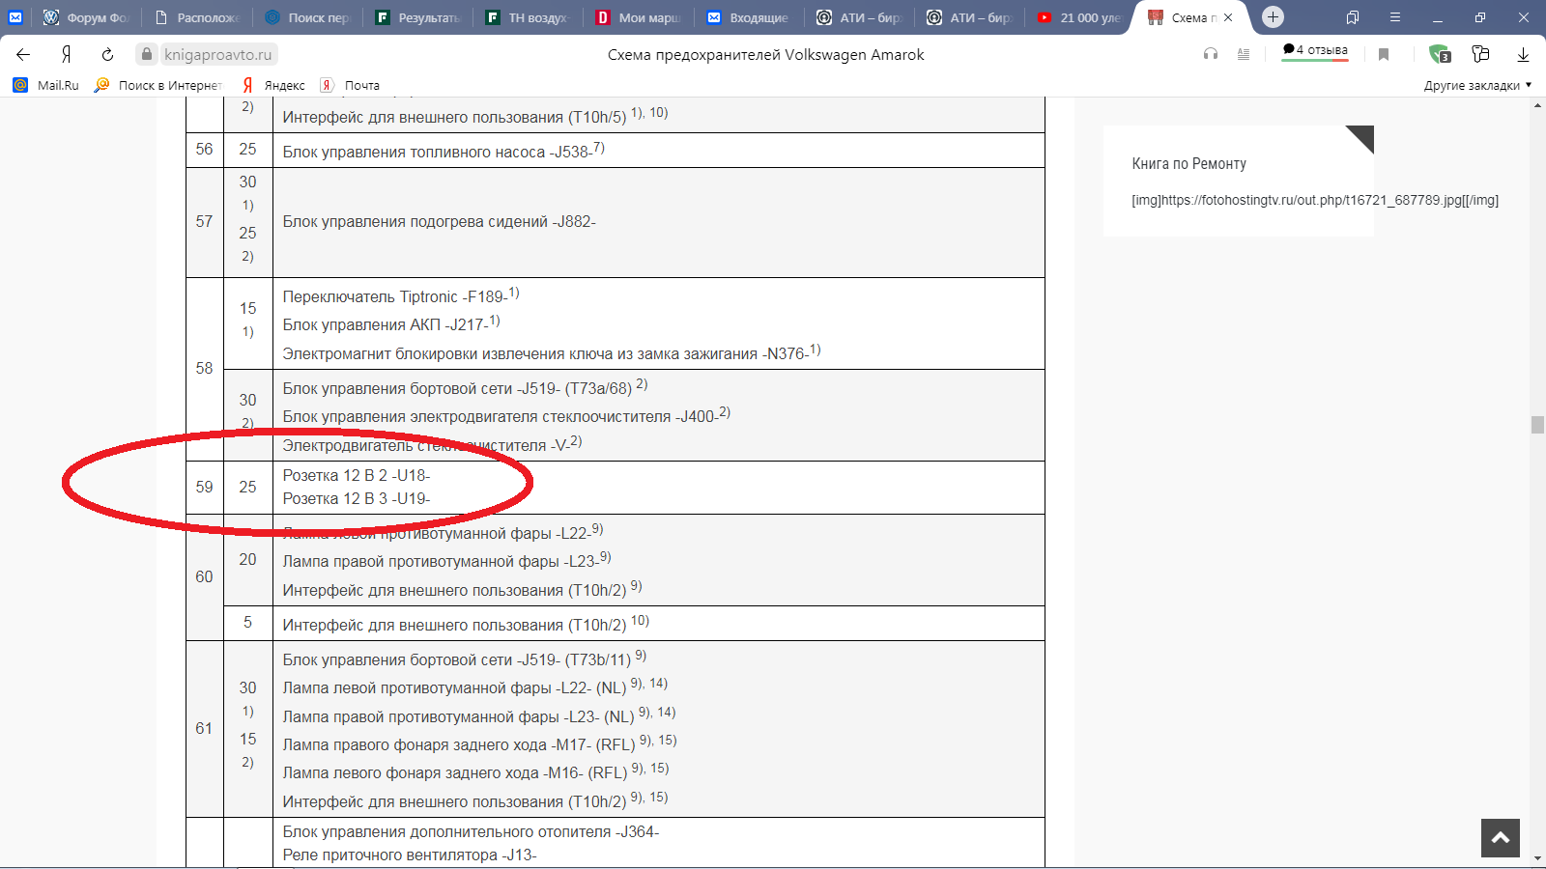The height and width of the screenshot is (869, 1546).
Task: Click the scrollbar up arrow
Action: [x=1537, y=104]
